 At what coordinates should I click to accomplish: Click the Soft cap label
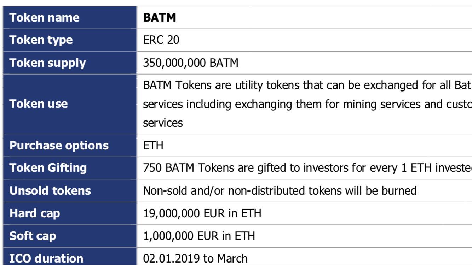click(x=33, y=236)
